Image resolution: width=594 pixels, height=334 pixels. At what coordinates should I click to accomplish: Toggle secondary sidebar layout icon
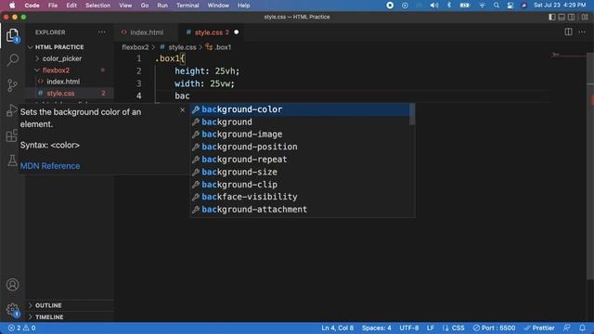click(572, 17)
